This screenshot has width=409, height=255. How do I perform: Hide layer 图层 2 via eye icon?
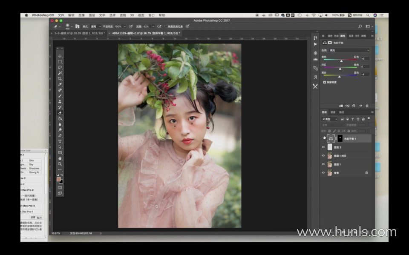(323, 147)
